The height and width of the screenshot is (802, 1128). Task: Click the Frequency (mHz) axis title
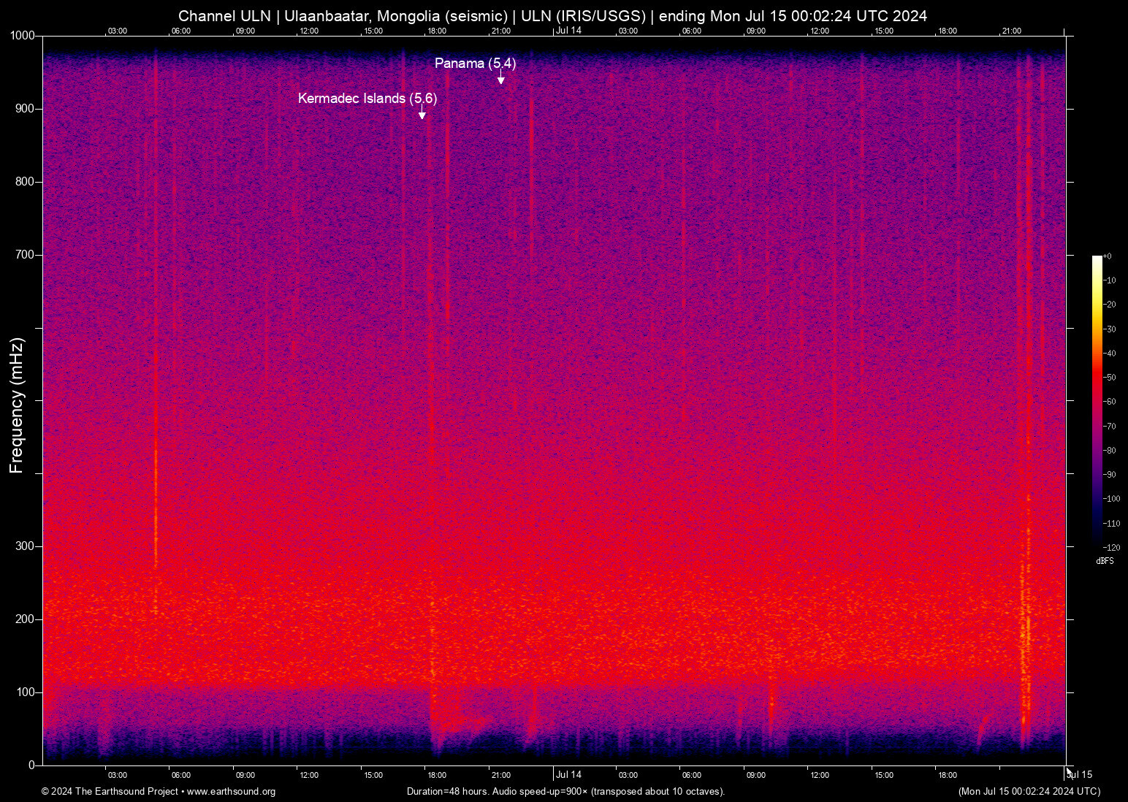pyautogui.click(x=17, y=405)
